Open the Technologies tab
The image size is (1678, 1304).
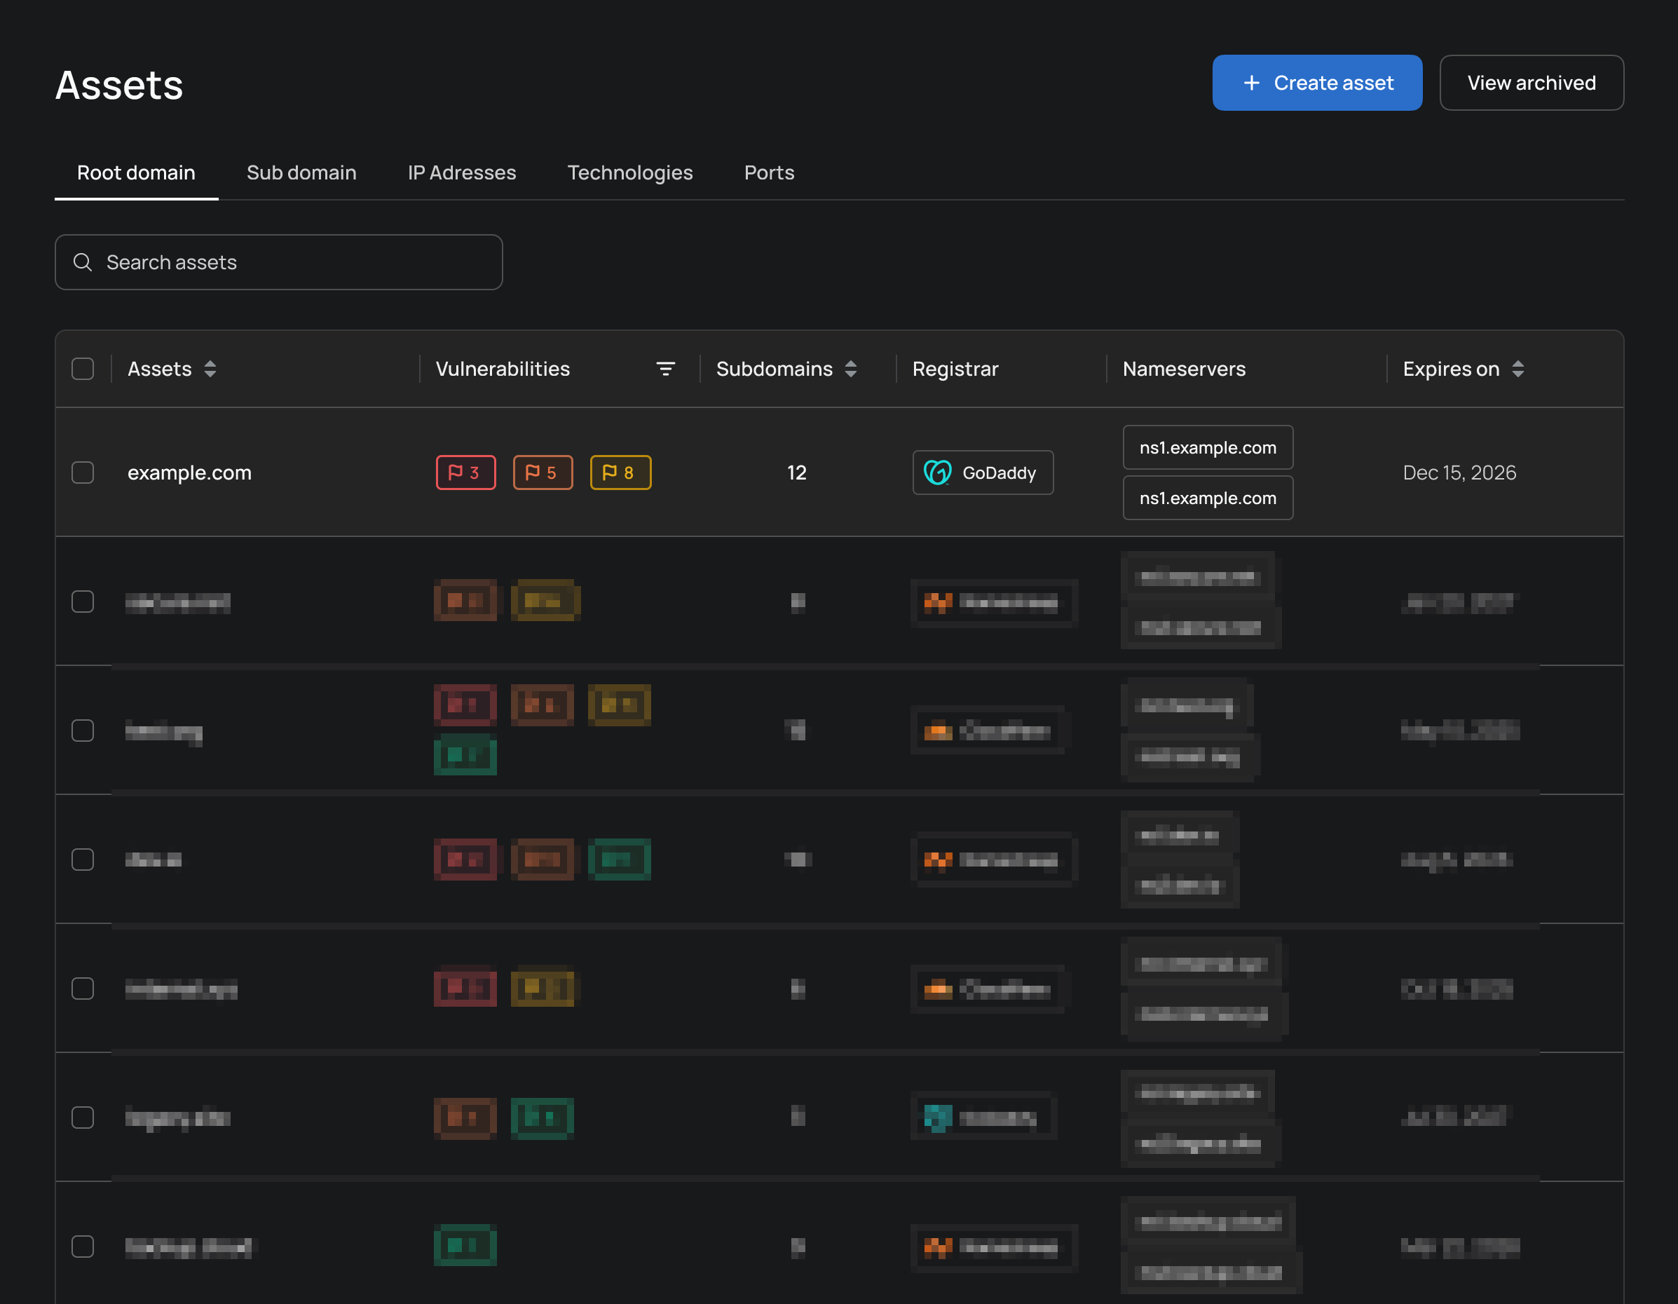click(629, 173)
